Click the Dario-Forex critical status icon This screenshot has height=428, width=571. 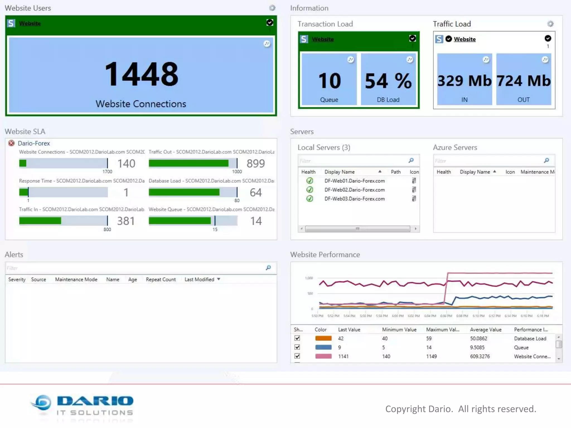(x=11, y=143)
